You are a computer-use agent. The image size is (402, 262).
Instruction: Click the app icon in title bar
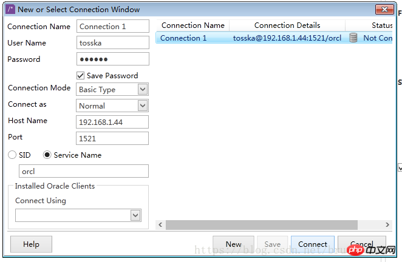coord(11,9)
